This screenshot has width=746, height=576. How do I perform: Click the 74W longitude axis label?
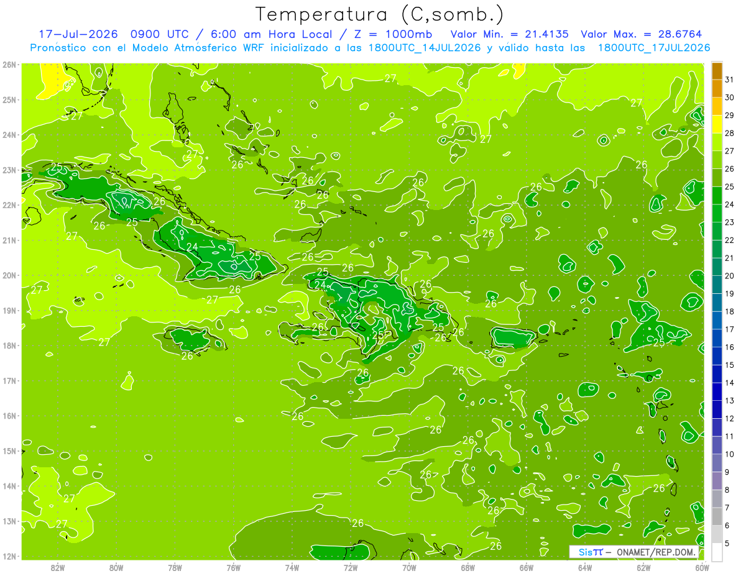tap(292, 567)
